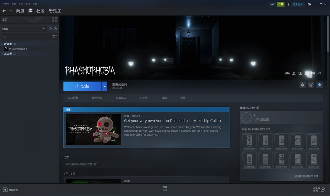Click the activity post input field
This screenshot has height=196, width=330.
(146, 164)
